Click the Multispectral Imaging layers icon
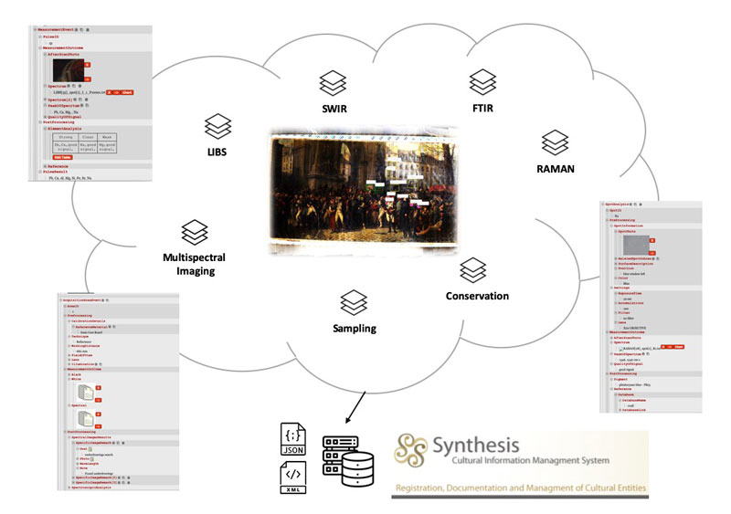Image resolution: width=731 pixels, height=514 pixels. click(195, 232)
